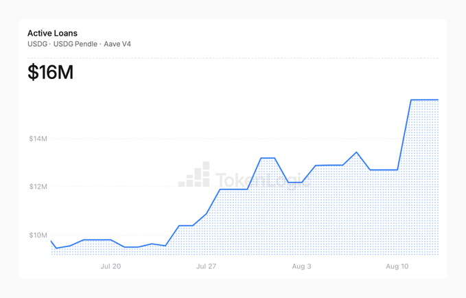466x298 pixels.
Task: Click the $10M y-axis label
Action: pyautogui.click(x=38, y=236)
